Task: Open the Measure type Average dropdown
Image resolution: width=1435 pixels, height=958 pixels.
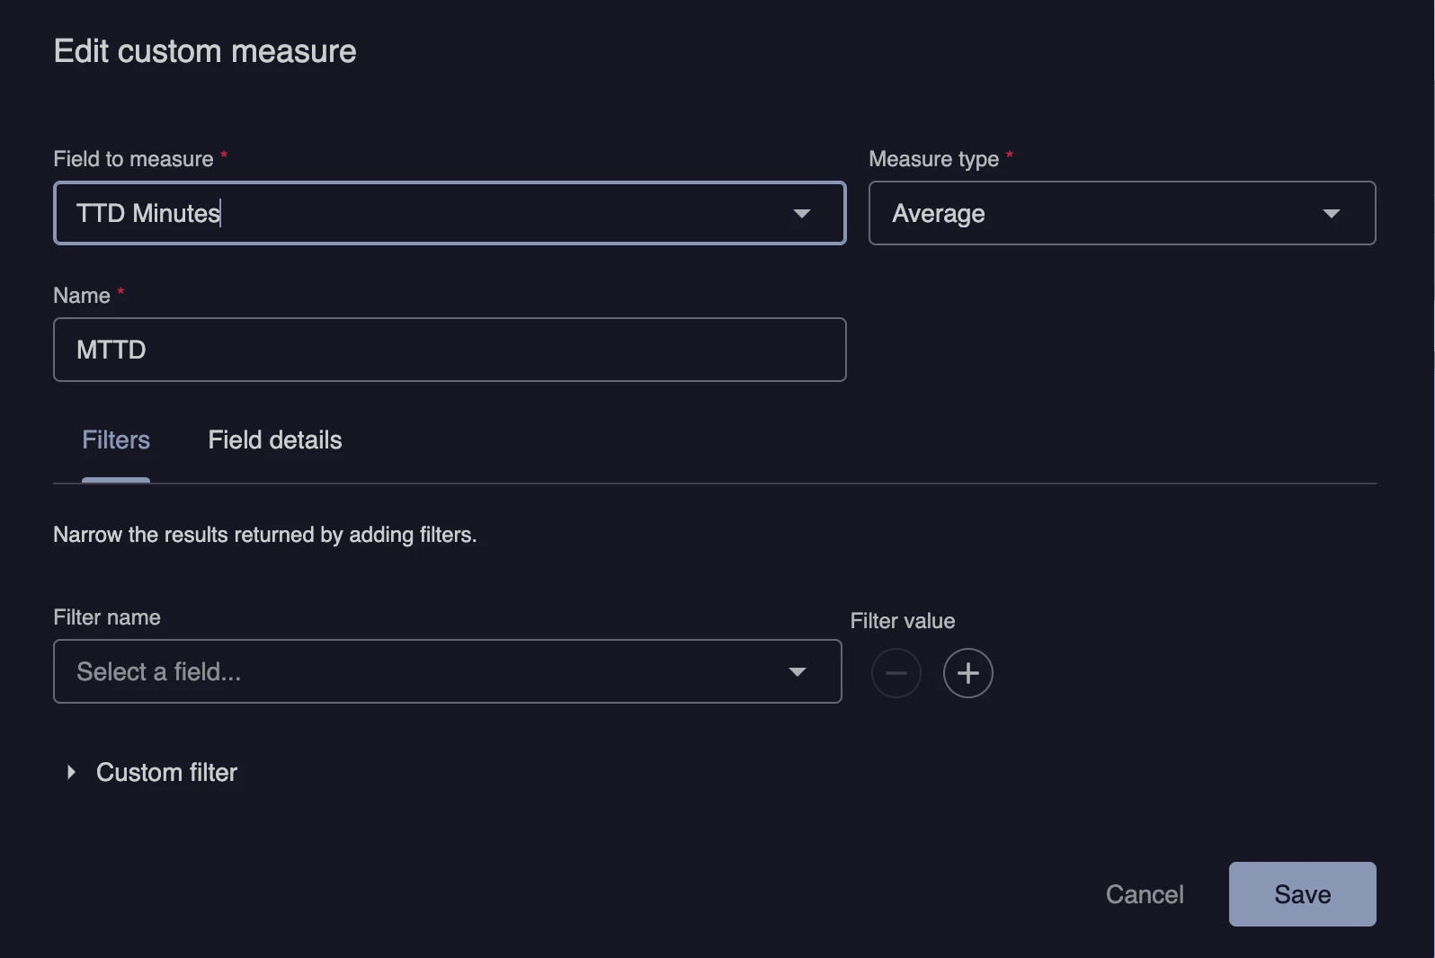Action: [x=1122, y=213]
